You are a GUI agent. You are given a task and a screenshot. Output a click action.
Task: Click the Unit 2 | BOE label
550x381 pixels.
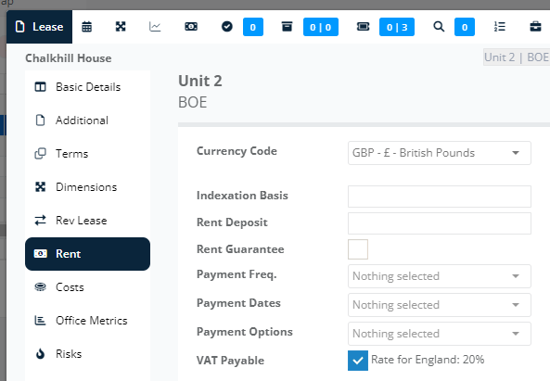(x=517, y=57)
